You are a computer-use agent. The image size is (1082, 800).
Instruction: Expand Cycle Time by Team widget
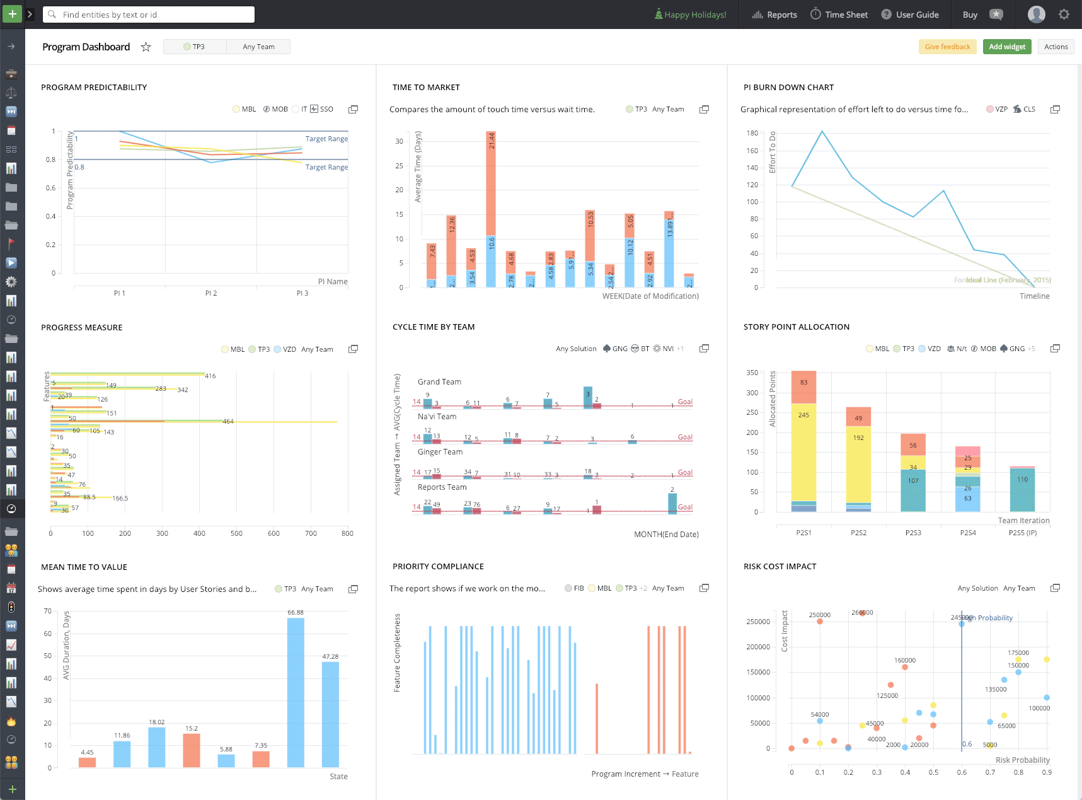[x=705, y=349]
